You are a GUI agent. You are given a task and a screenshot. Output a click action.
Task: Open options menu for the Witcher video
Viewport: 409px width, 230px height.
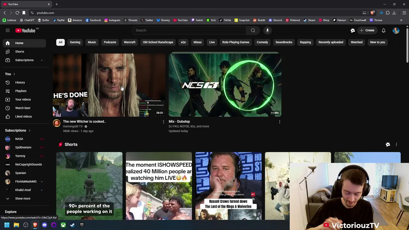coord(164,122)
